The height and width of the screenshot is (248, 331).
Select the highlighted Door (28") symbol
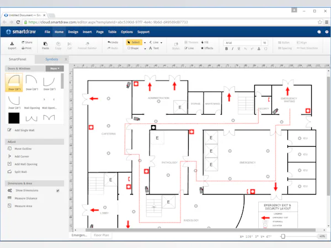(14, 82)
